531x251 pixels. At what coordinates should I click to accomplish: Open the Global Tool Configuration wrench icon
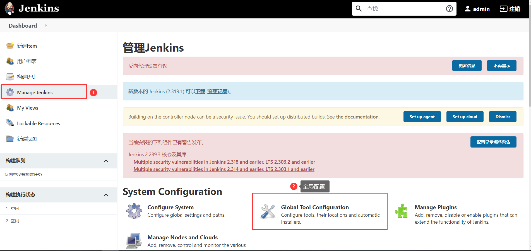pyautogui.click(x=268, y=211)
